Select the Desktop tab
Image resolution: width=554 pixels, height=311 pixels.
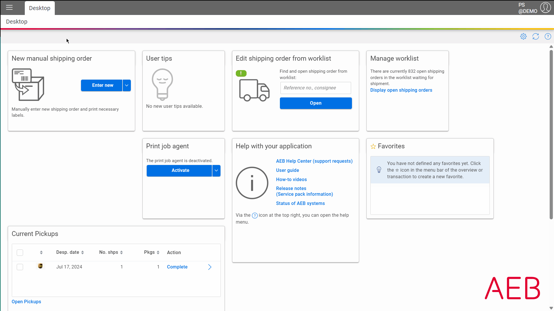tap(40, 8)
